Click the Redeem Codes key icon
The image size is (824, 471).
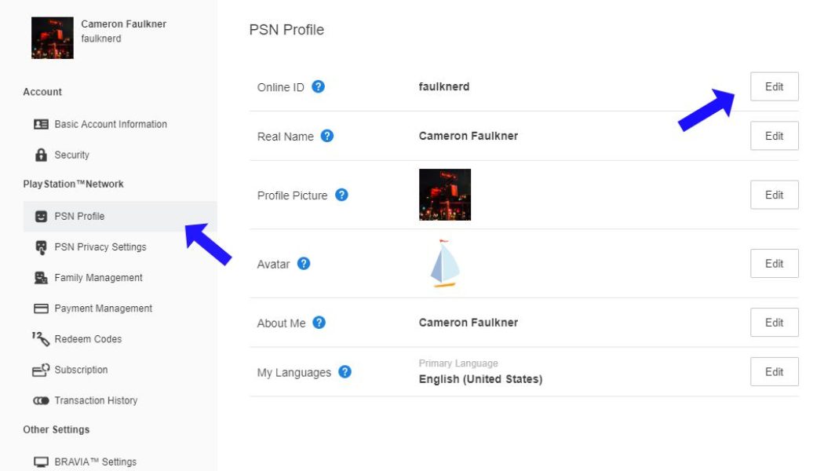(x=40, y=338)
